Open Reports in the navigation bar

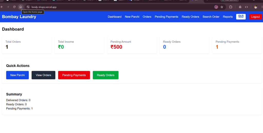point(228,17)
